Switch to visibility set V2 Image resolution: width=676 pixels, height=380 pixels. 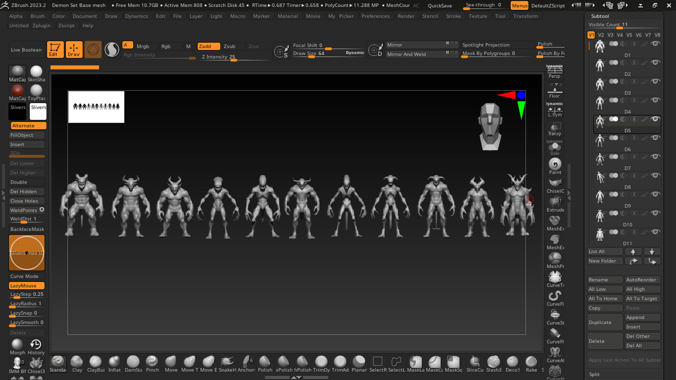point(601,35)
